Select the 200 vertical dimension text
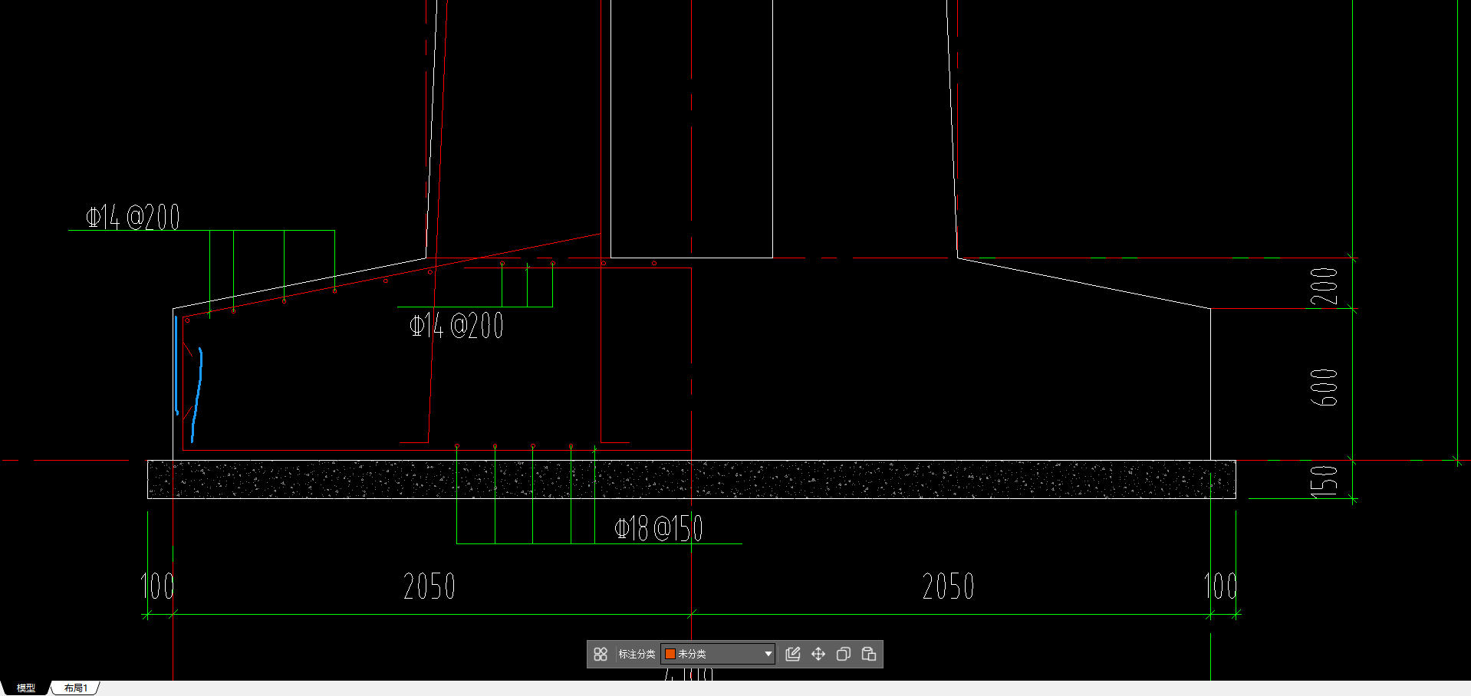 click(1325, 286)
